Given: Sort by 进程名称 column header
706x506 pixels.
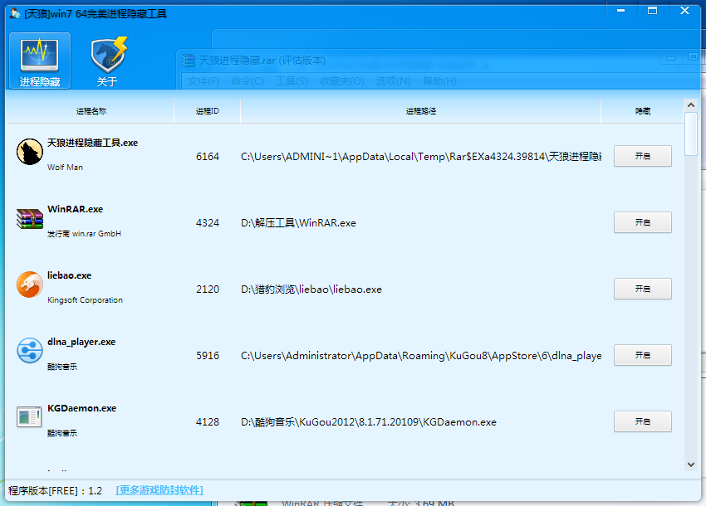Looking at the screenshot, I should click(91, 110).
